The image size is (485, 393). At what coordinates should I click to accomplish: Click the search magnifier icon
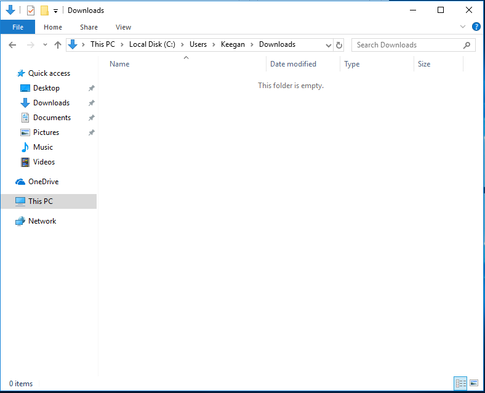[x=467, y=45]
